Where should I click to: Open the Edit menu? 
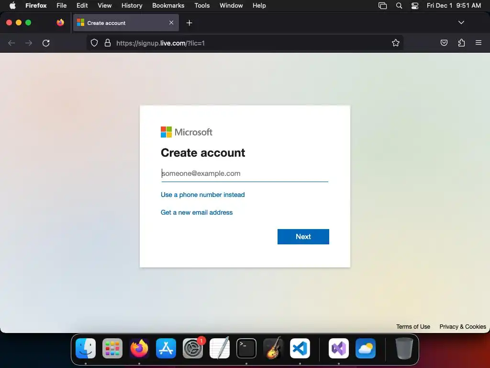82,6
